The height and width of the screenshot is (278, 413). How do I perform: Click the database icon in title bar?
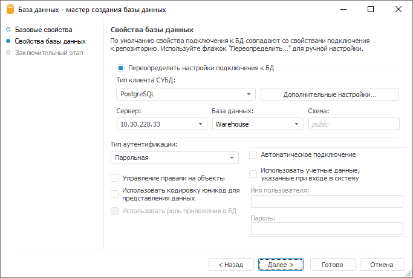coord(10,10)
